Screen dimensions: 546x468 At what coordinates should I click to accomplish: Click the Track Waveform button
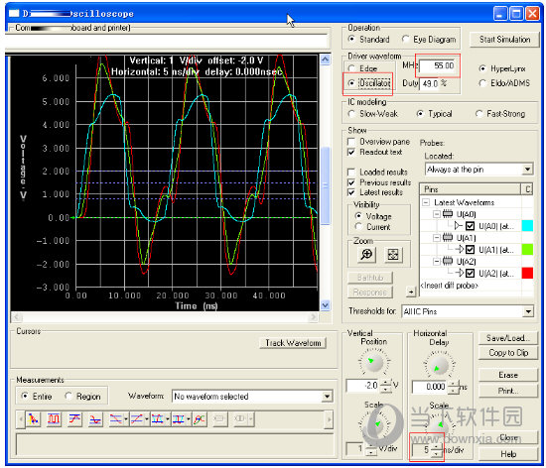[293, 343]
